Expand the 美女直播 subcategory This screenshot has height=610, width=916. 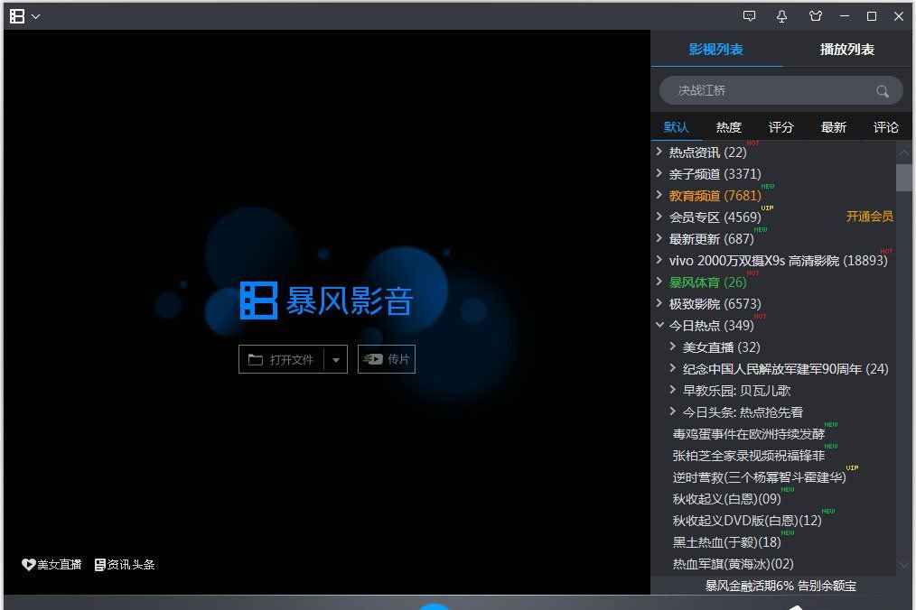coord(673,347)
